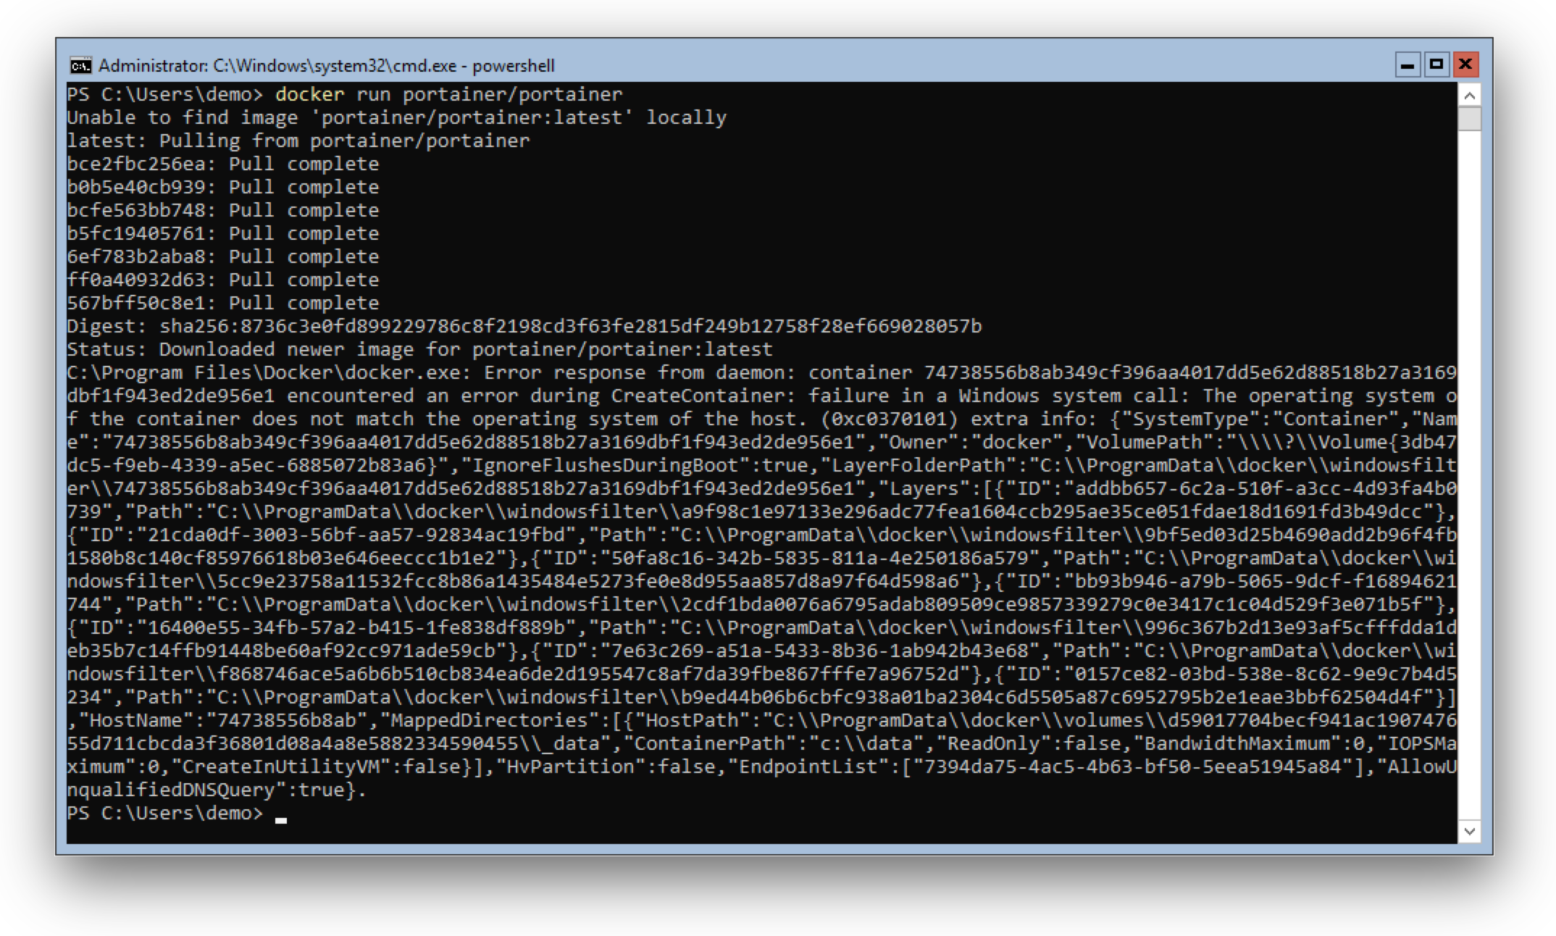Maximize the powershell console window

coord(1436,65)
